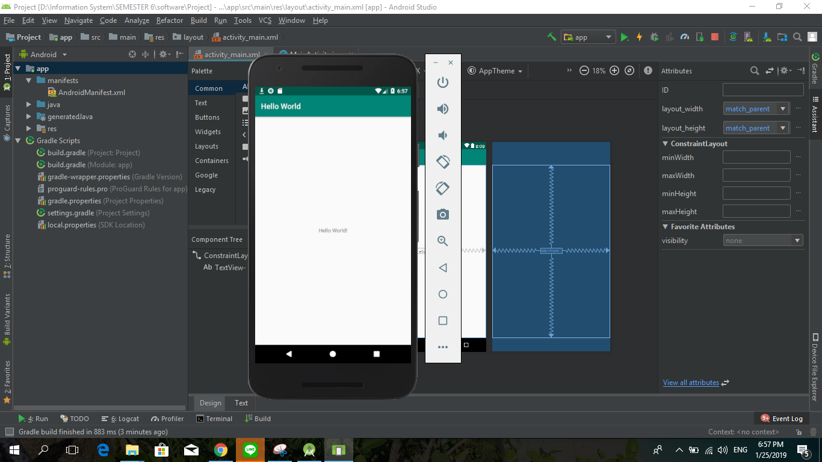Click the View all attributes link
This screenshot has width=822, height=462.
click(690, 382)
